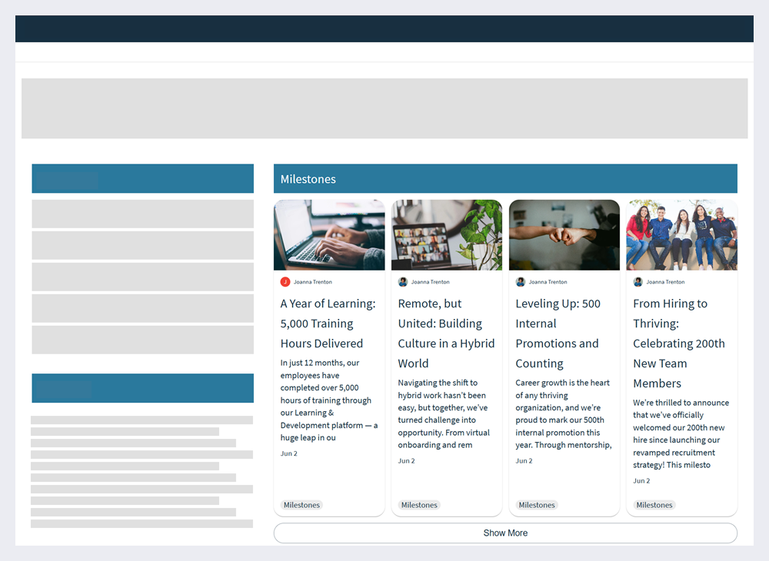Click the Jun 2 date on the first card
This screenshot has width=769, height=561.
point(288,453)
